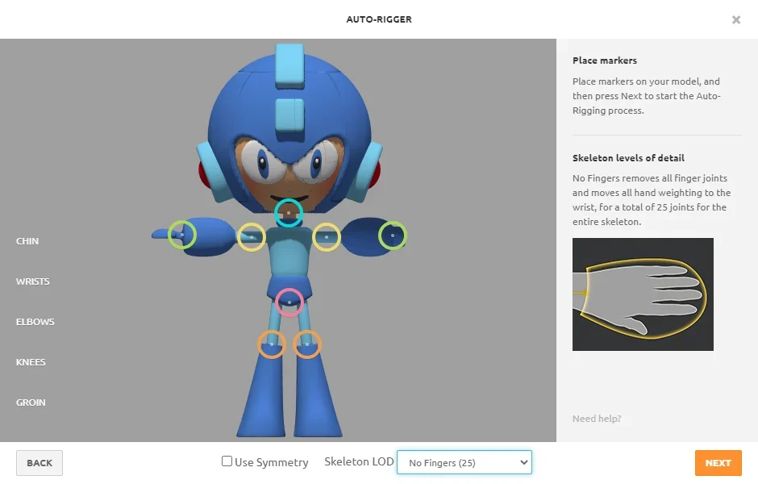The image size is (758, 484).
Task: Open the Skeleton LOD dropdown
Action: pos(464,462)
